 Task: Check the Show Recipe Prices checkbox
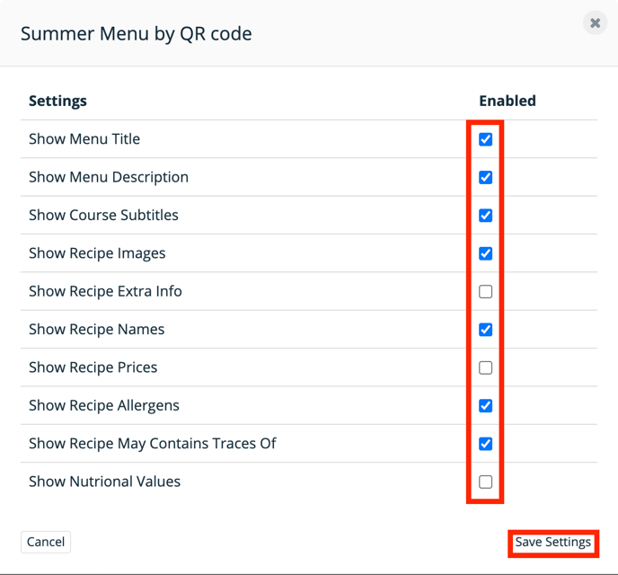click(x=485, y=367)
